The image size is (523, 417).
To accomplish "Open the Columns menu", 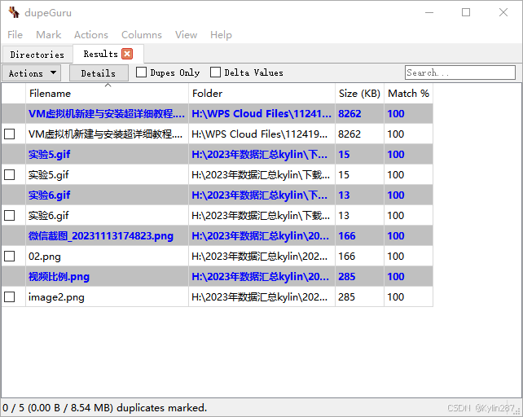I will [x=142, y=35].
